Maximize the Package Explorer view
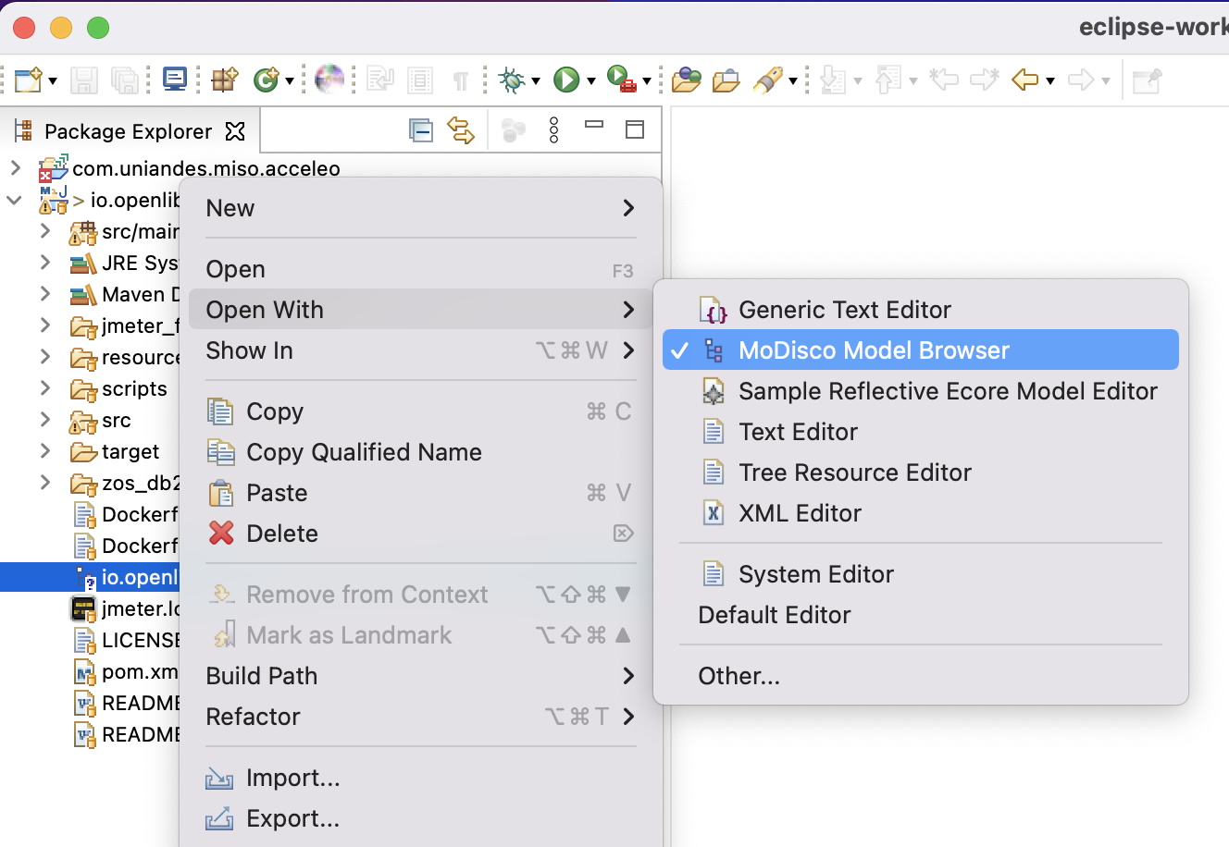 coord(635,129)
